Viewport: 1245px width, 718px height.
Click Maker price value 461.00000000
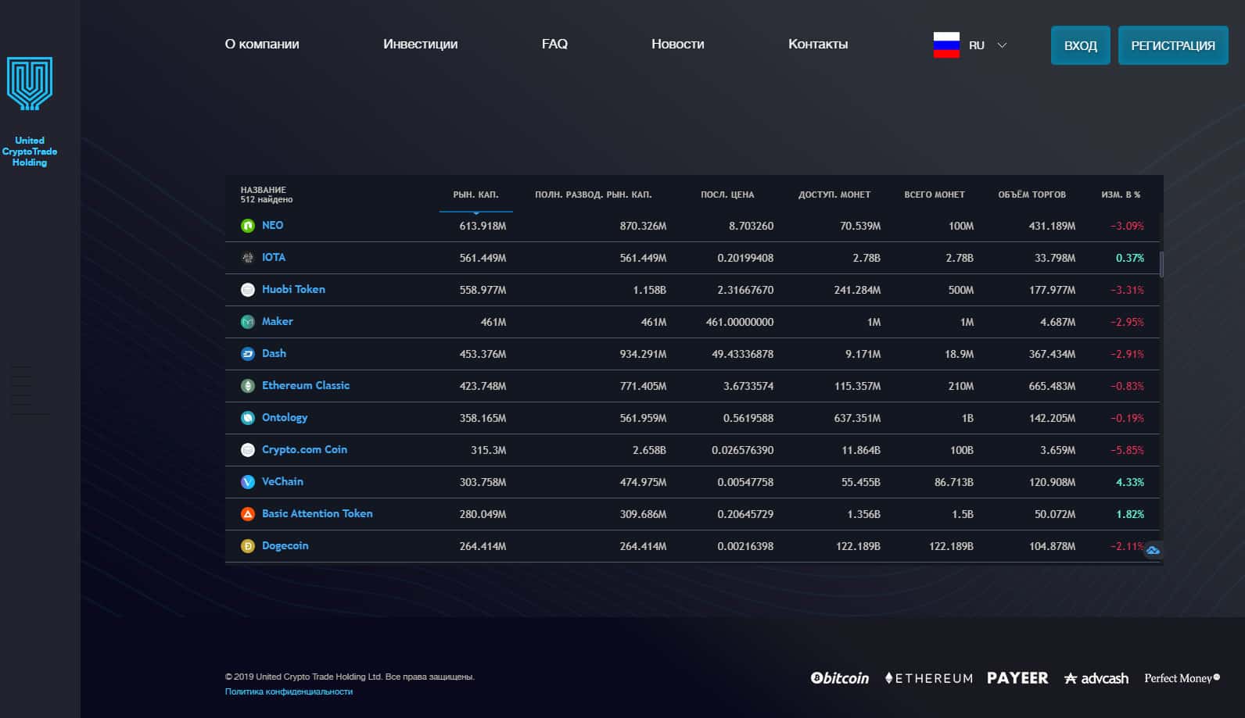click(x=740, y=322)
